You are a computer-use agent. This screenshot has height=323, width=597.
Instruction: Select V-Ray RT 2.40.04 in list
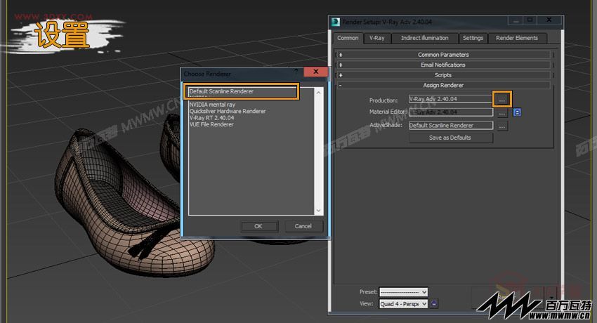click(212, 118)
